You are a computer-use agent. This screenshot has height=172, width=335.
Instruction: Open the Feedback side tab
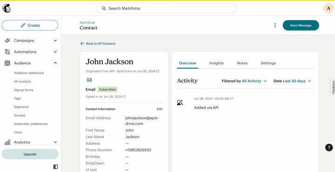(x=332, y=87)
